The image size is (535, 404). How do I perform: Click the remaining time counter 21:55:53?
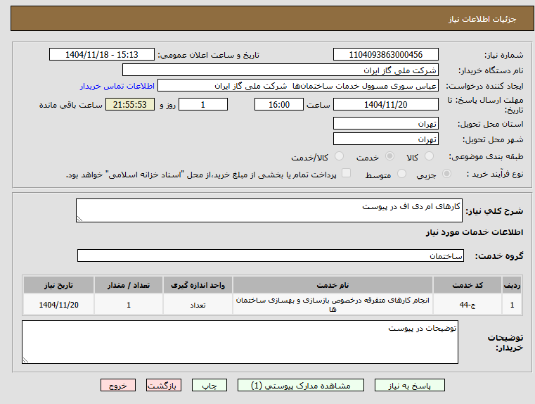point(130,104)
